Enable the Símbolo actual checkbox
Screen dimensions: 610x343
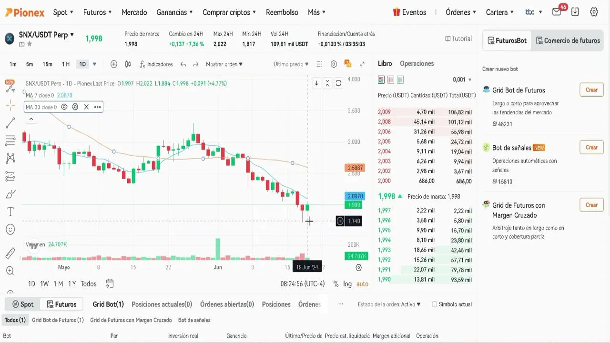pyautogui.click(x=434, y=304)
